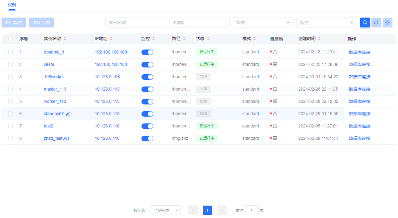
Task: Tick the checkbox for row 106worker
Action: [11, 77]
